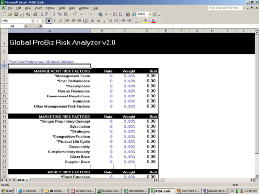Align text right
259x194 pixels.
[79, 21]
